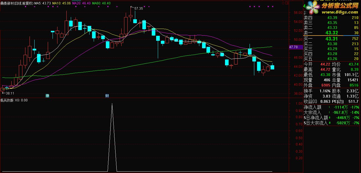Select the MA60: 48.40 indicator label
Viewport: 361px width, 173px height.
point(101,3)
